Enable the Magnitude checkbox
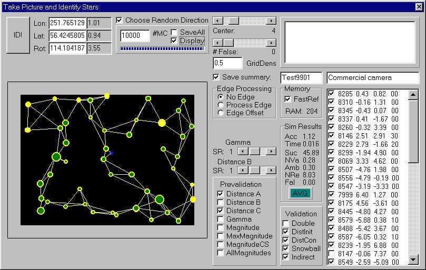The image size is (426, 270). click(x=220, y=227)
